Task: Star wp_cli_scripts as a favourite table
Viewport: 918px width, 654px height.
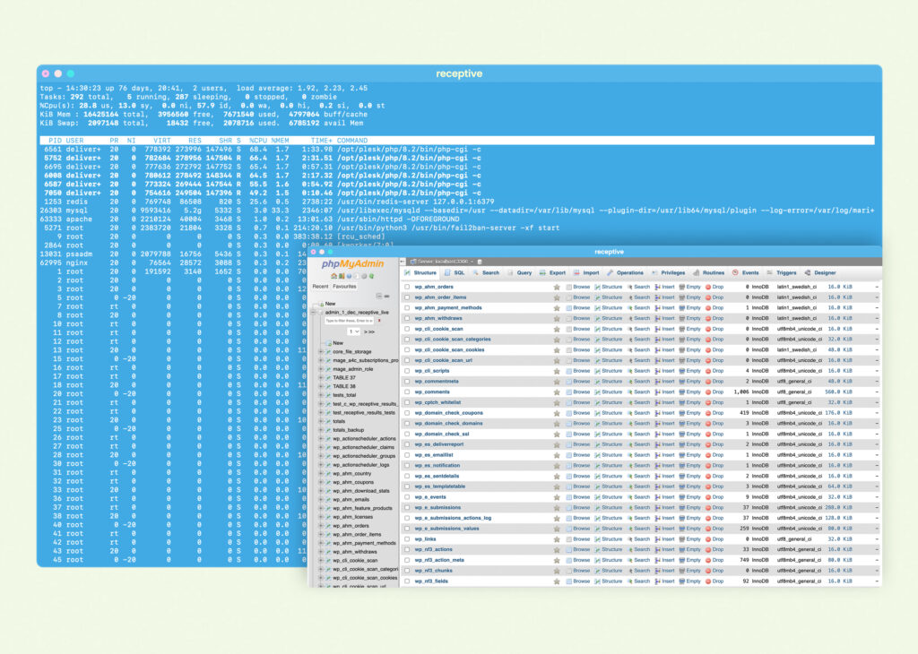Action: [557, 371]
